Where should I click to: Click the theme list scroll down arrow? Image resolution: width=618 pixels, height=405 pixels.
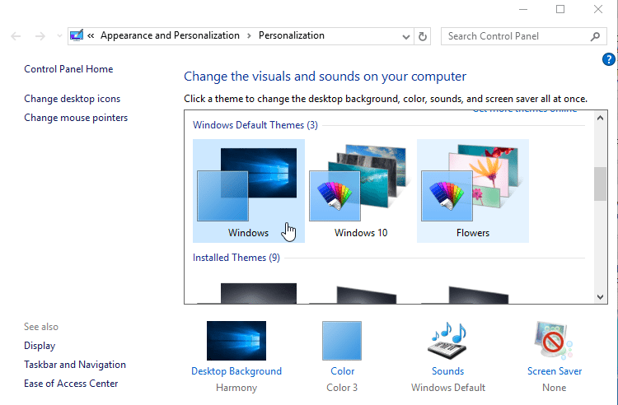tap(600, 297)
